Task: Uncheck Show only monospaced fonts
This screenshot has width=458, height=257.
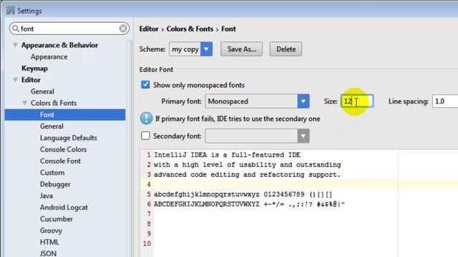Action: click(145, 85)
